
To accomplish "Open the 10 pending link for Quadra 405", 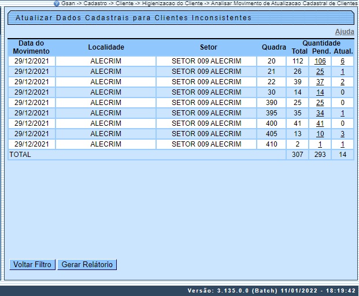I will point(320,134).
